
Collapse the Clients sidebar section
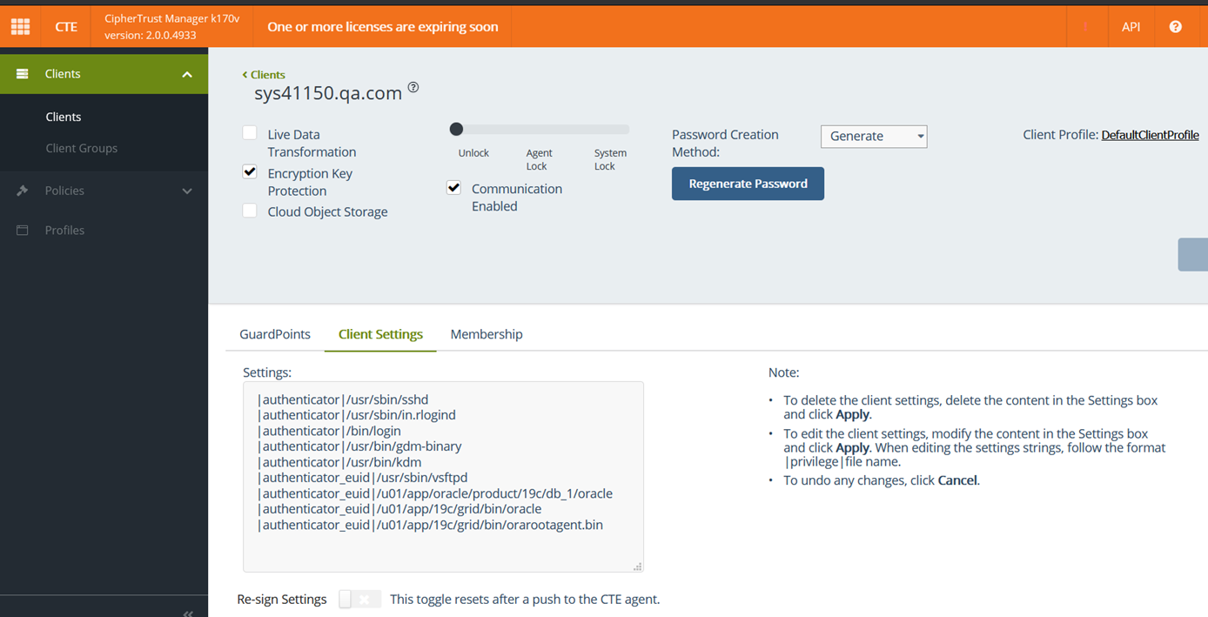187,75
